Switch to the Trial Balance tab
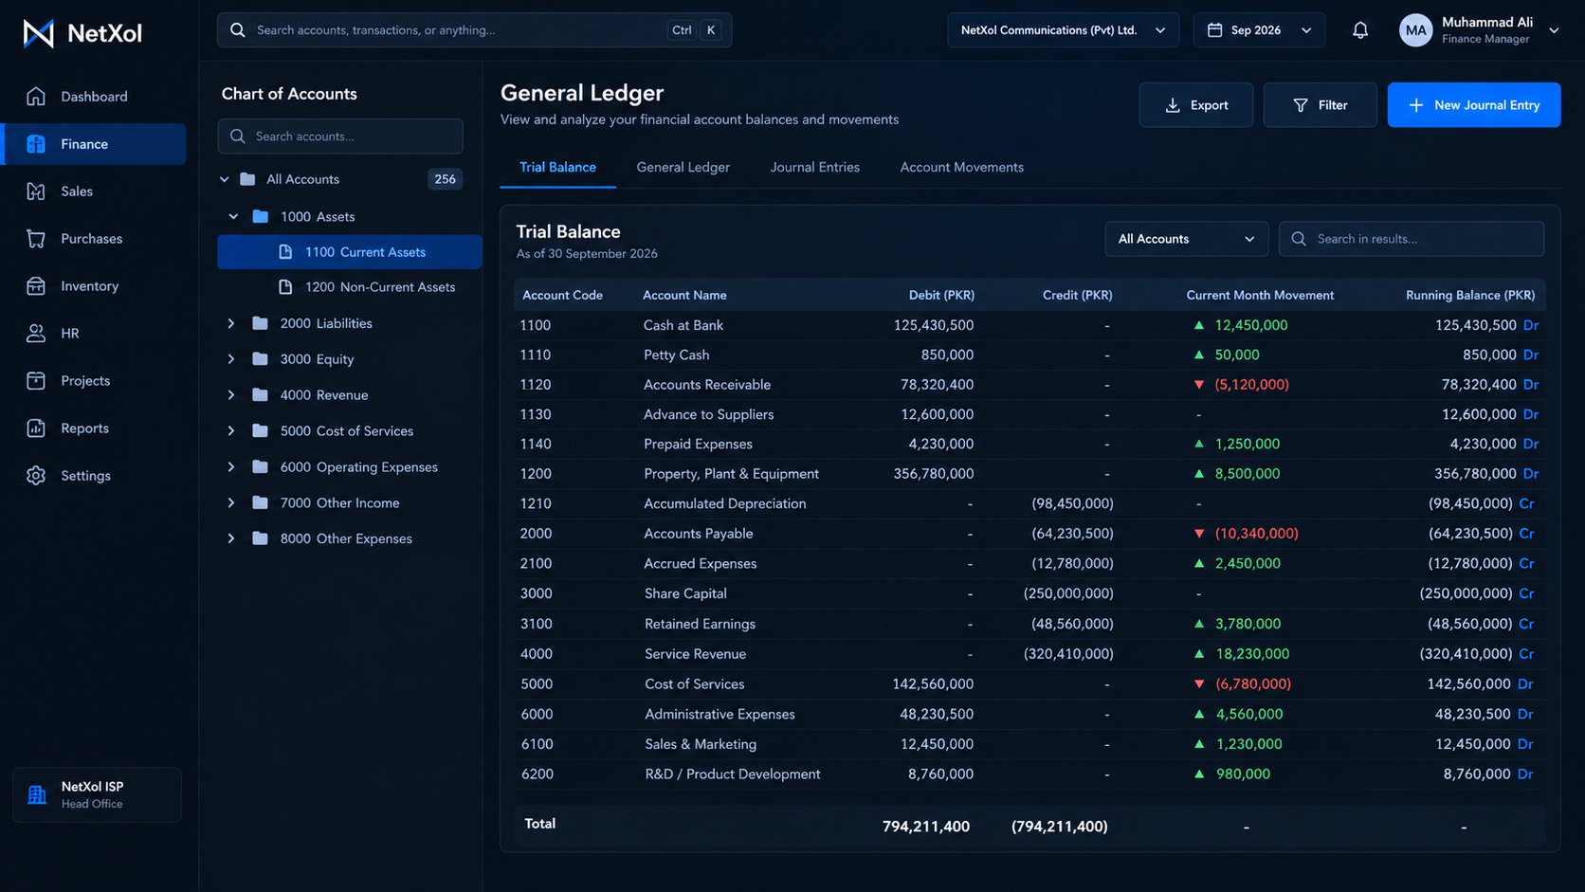The image size is (1585, 892). [x=557, y=168]
